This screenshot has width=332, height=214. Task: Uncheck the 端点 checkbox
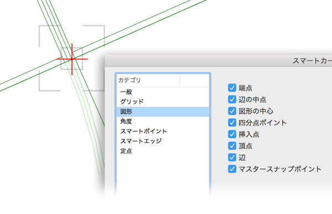tap(232, 88)
